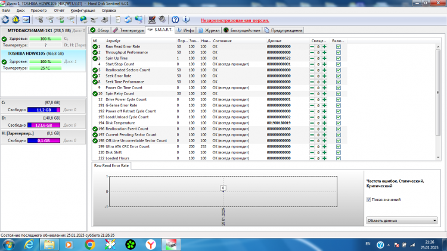
Task: Click the yellow warning alert toolbar icon
Action: pos(15,20)
